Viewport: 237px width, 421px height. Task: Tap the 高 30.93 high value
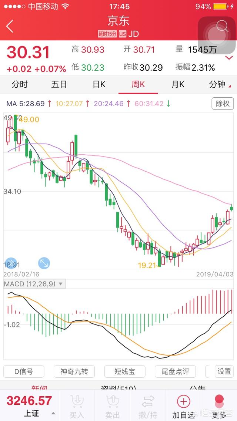coord(88,50)
